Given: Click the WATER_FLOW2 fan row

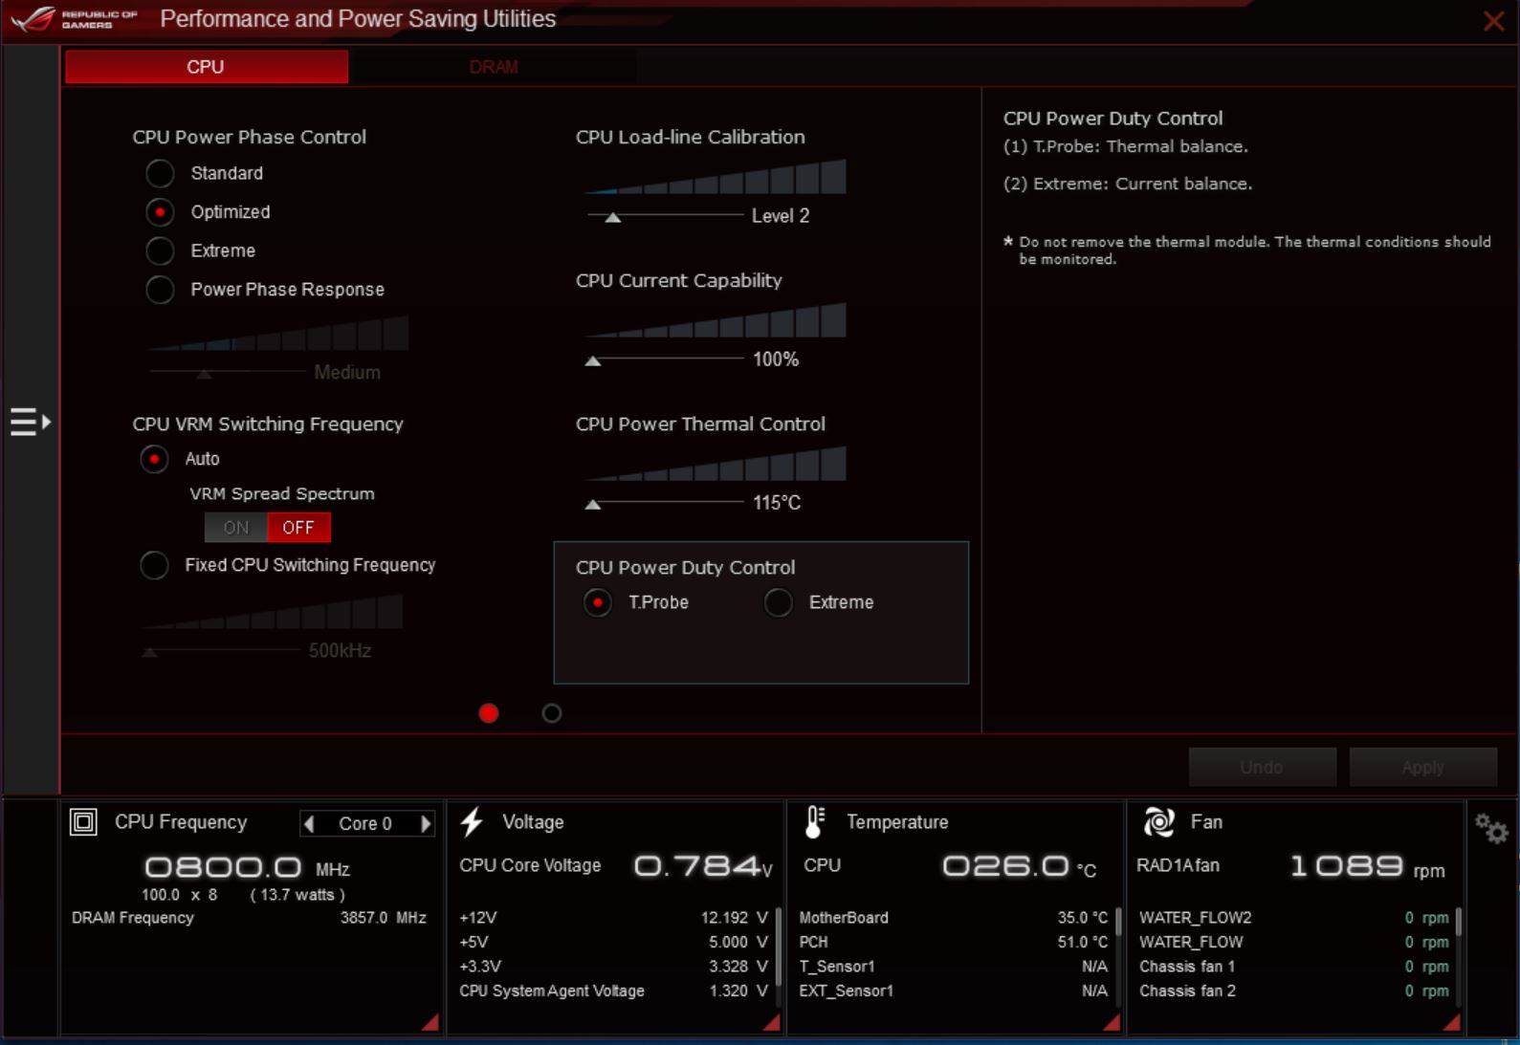Looking at the screenshot, I should point(1294,918).
